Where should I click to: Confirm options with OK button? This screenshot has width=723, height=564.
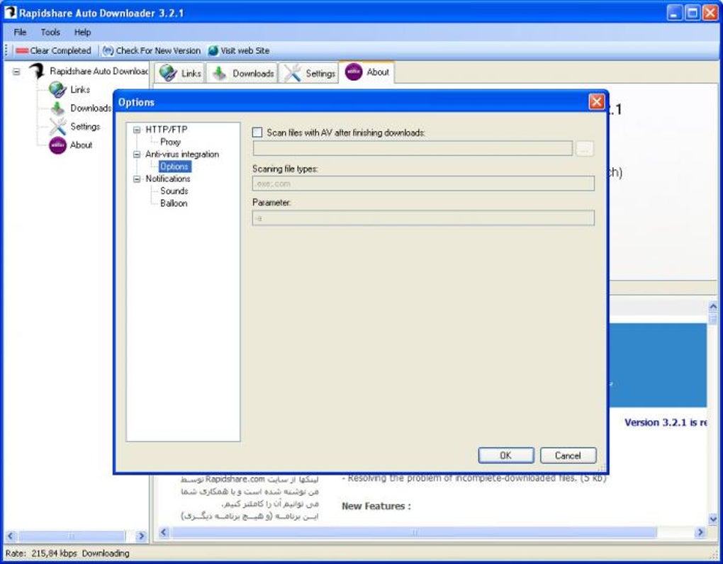[x=506, y=456]
